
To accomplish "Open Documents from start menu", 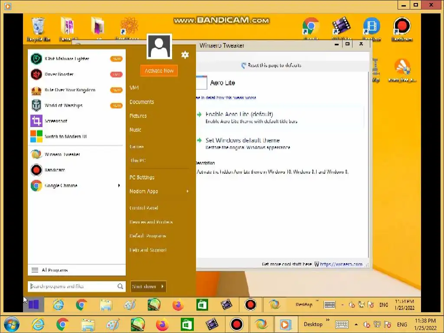I will click(142, 102).
